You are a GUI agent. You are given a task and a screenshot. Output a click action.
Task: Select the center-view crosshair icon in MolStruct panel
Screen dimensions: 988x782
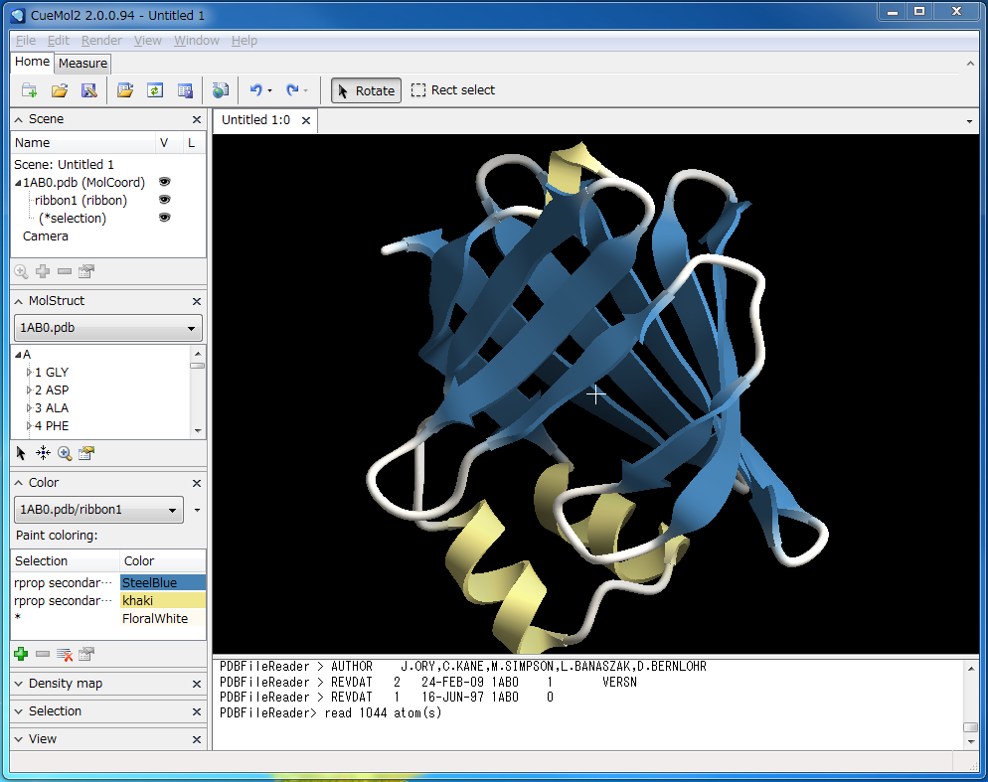click(44, 453)
